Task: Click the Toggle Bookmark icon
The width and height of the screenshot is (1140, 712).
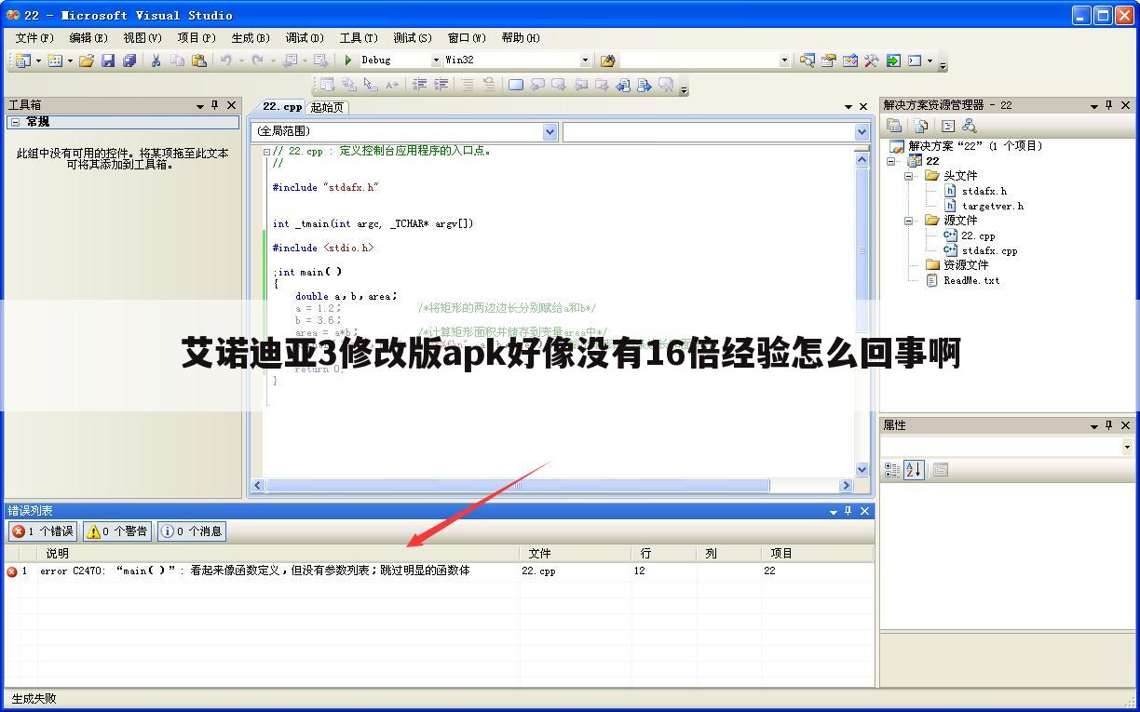Action: click(x=516, y=85)
